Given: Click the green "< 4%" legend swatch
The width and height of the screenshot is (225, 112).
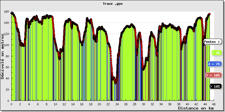Looking at the screenshot, I should click(x=216, y=53).
